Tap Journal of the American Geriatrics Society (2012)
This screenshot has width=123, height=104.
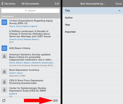pyautogui.click(x=31, y=66)
